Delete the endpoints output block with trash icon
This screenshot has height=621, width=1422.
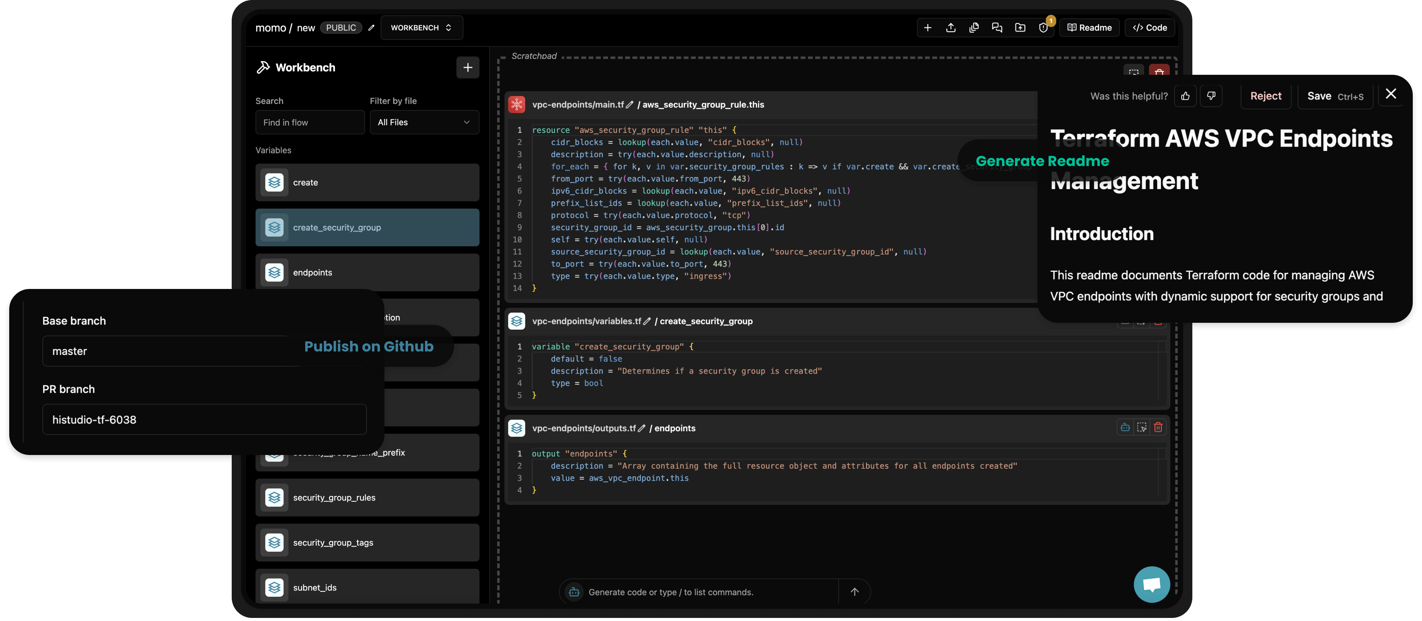(1158, 427)
